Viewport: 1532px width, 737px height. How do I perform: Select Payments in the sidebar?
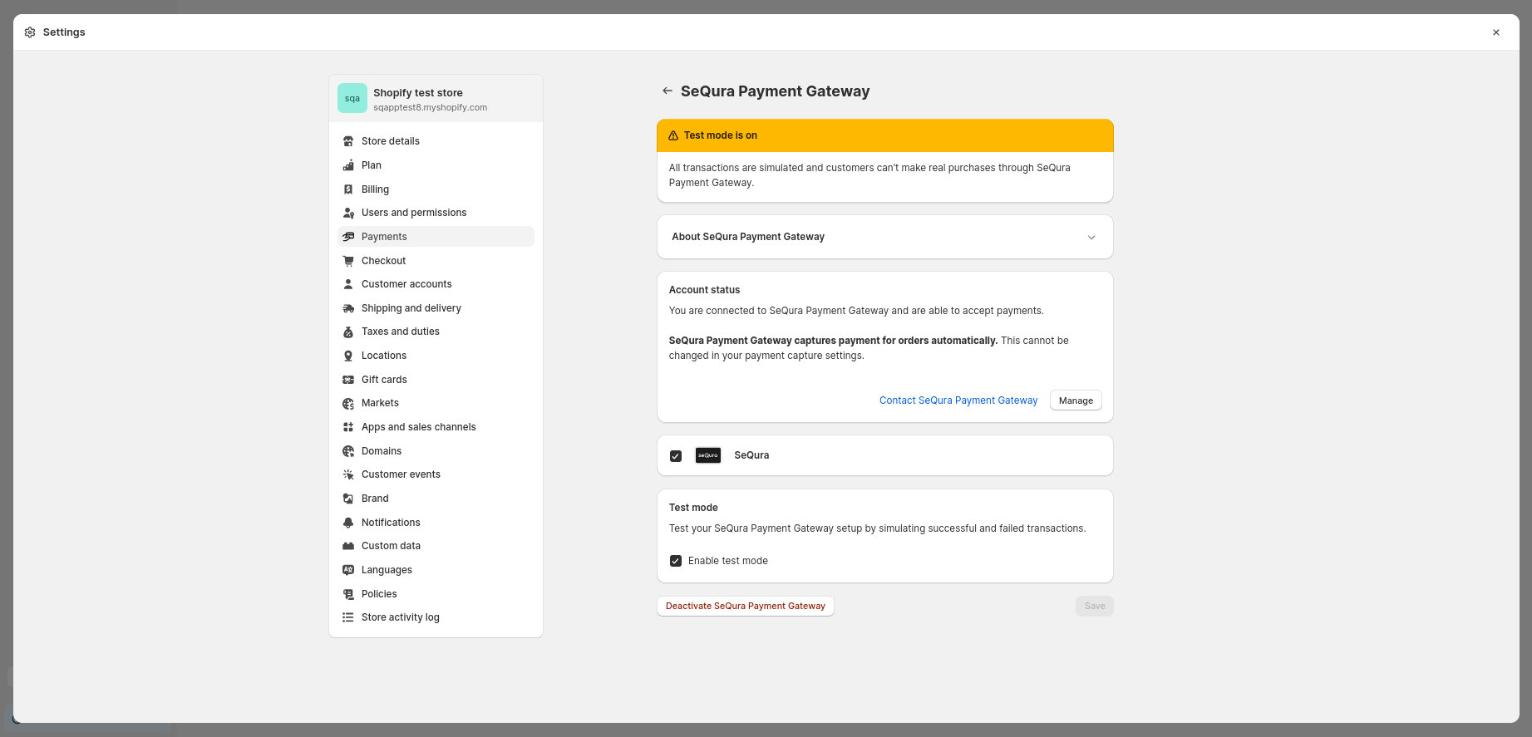[x=436, y=237]
